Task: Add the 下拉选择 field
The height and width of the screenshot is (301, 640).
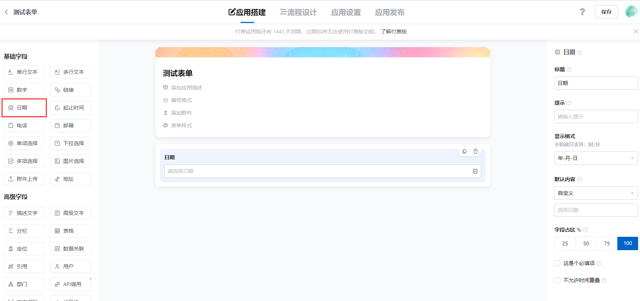Action: coord(71,143)
